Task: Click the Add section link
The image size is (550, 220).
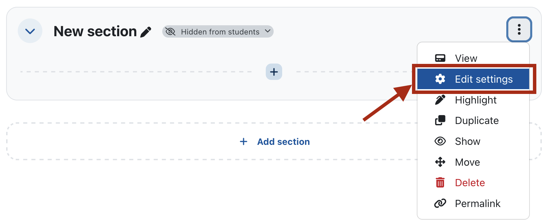Action: click(x=283, y=142)
